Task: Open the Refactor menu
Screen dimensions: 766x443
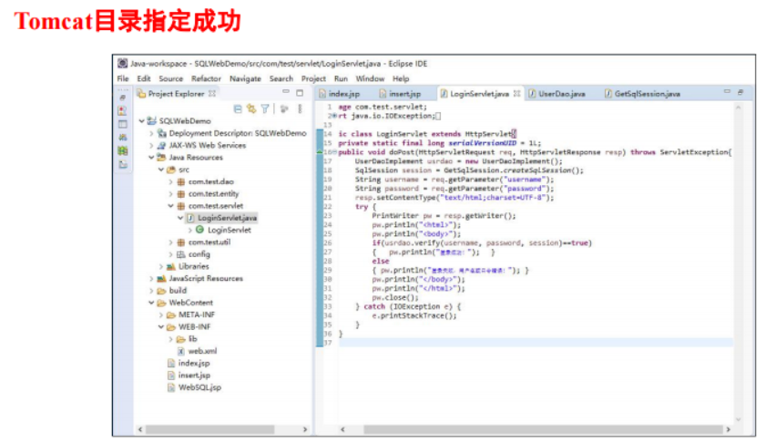Action: click(x=206, y=78)
